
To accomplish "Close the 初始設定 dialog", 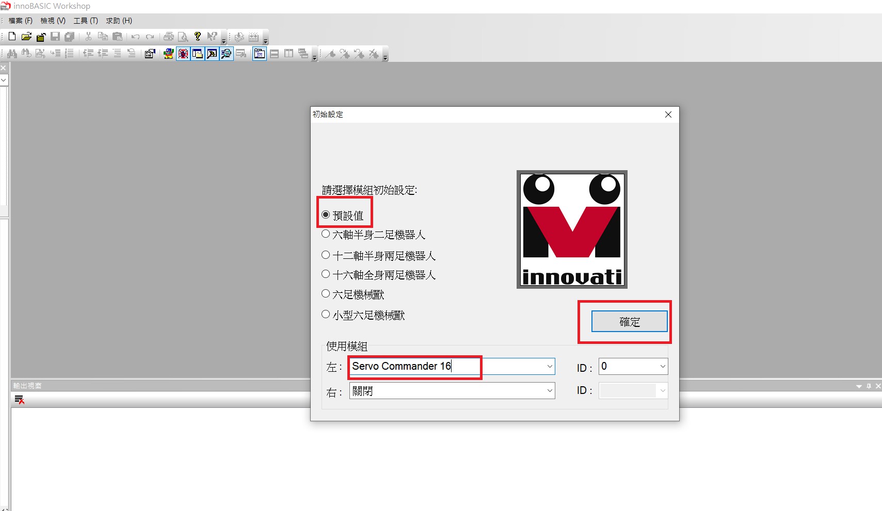I will tap(668, 114).
